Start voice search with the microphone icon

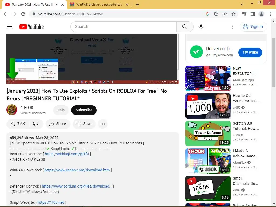(201, 27)
